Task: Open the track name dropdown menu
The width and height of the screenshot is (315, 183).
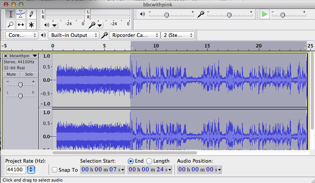Action: click(x=35, y=56)
